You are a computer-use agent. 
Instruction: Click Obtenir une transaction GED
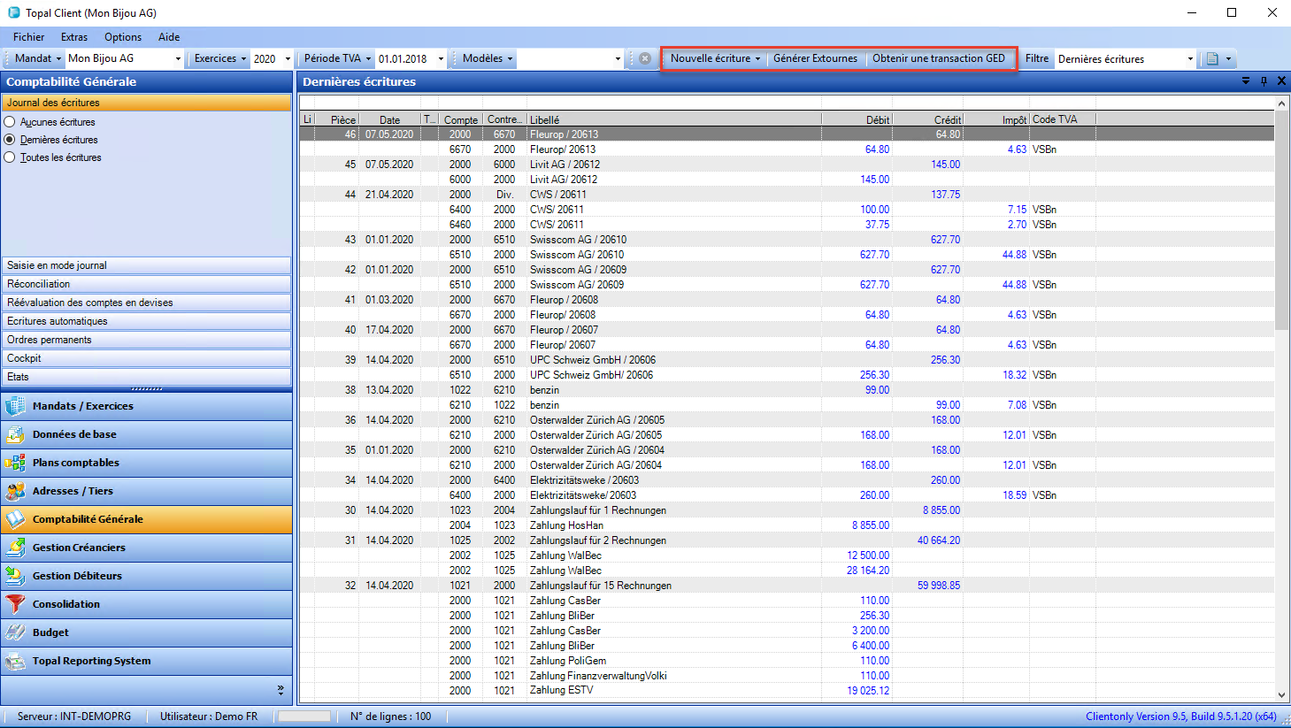click(x=938, y=58)
